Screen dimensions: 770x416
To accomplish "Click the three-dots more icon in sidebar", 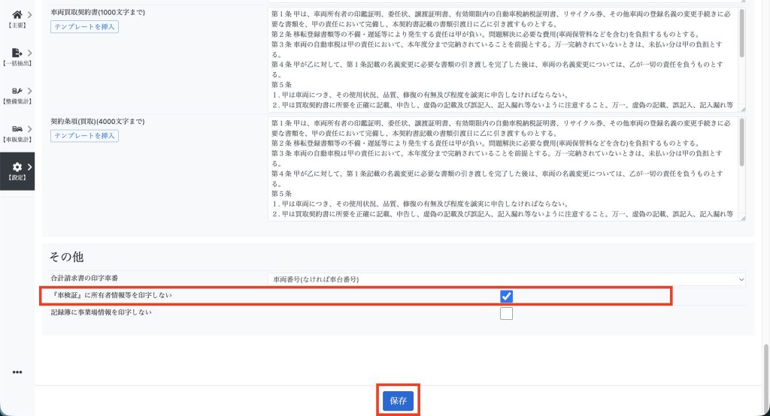I will [x=17, y=372].
